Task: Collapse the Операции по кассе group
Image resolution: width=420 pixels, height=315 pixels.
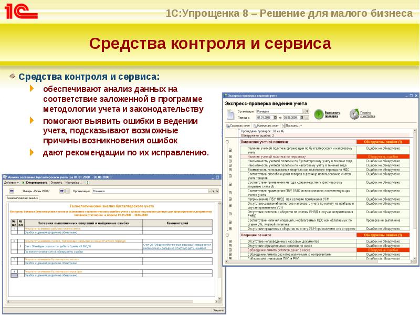Action: pyautogui.click(x=227, y=235)
